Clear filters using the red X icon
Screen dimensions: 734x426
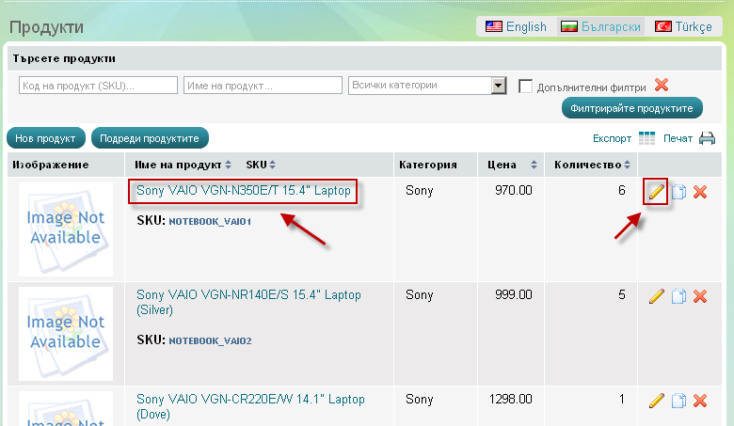pos(662,85)
